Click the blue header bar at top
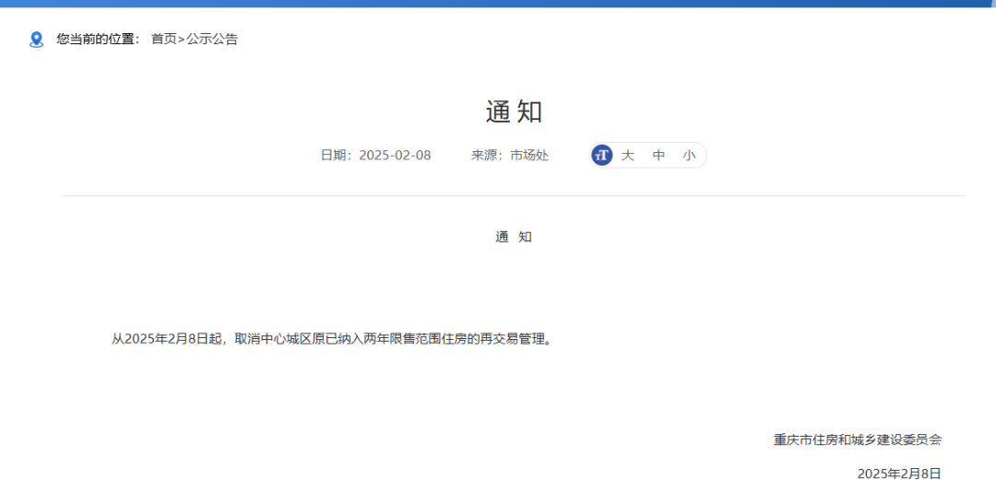Viewport: 996px width, 480px height. click(498, 3)
